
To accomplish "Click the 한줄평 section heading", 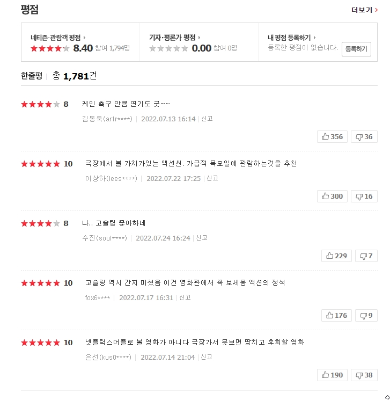I will (32, 76).
